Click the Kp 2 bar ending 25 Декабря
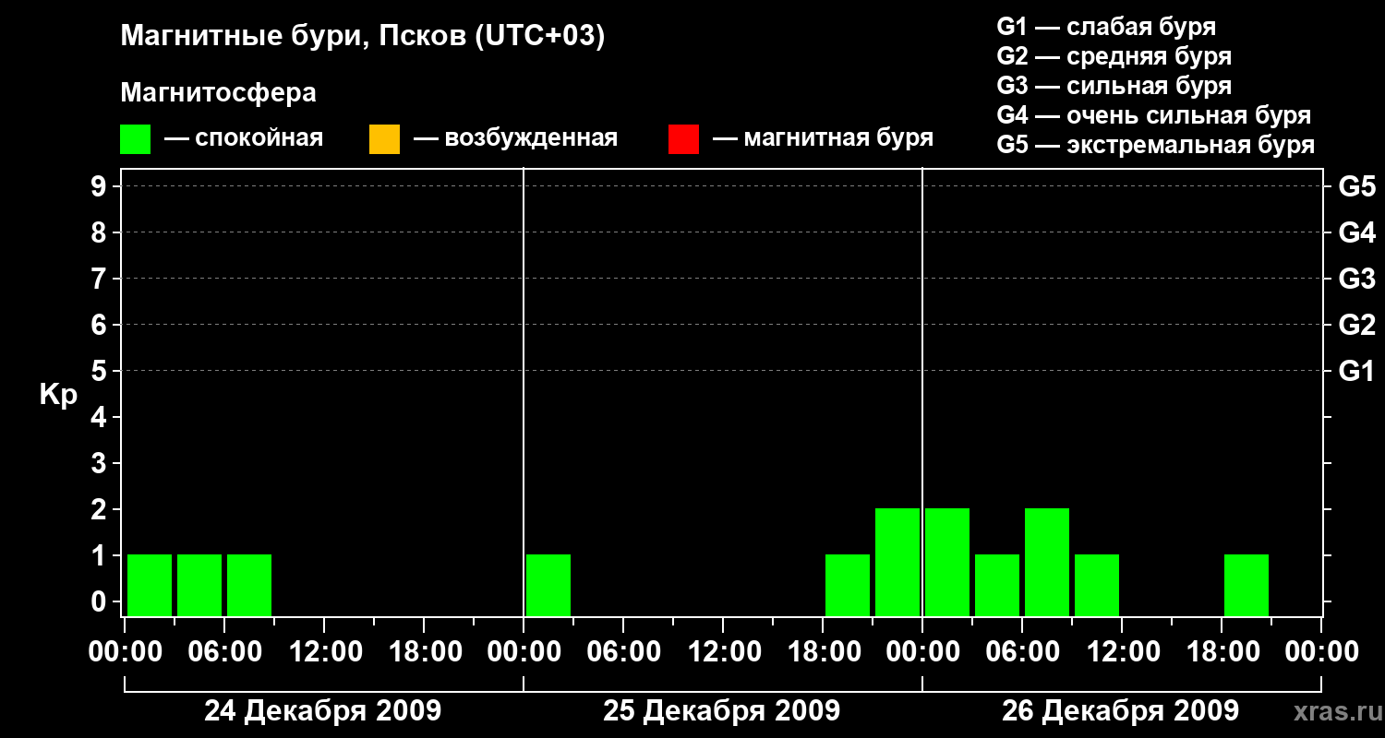This screenshot has height=738, width=1385. coord(897,562)
